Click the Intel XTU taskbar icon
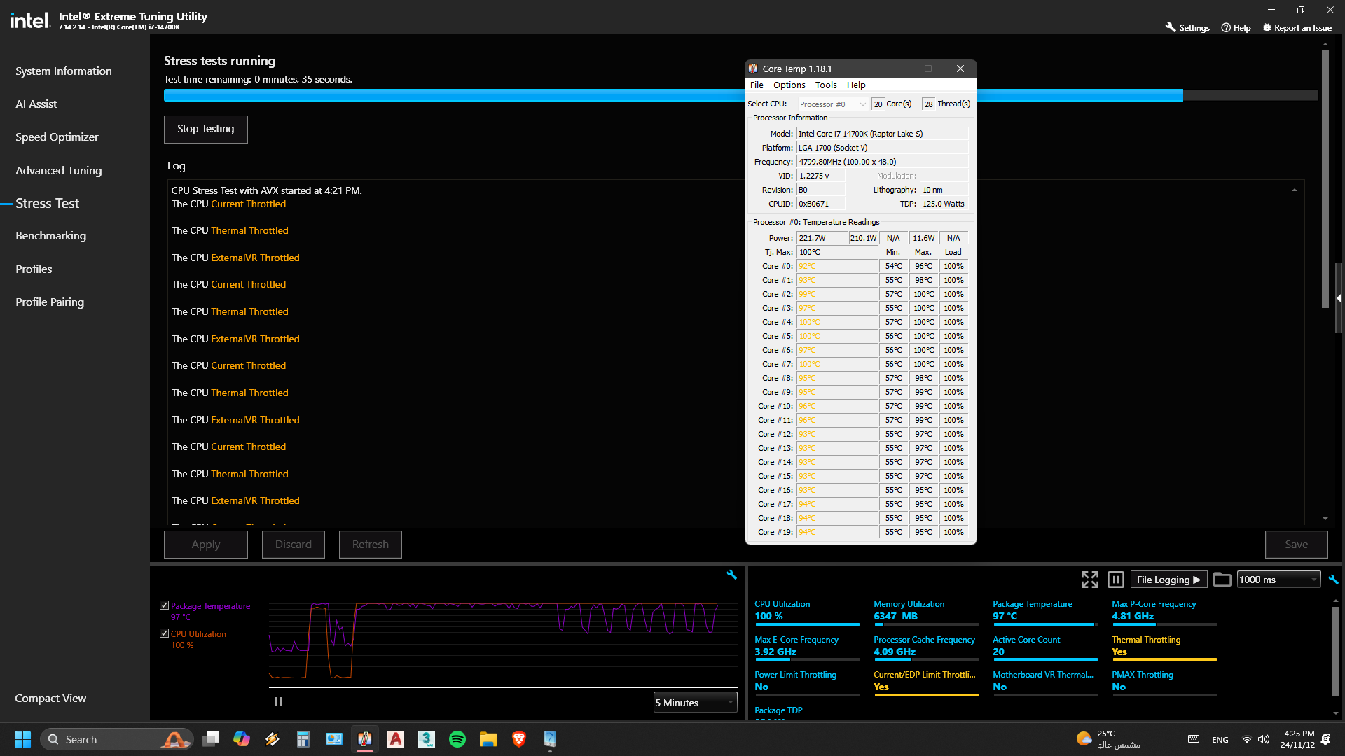 [550, 739]
